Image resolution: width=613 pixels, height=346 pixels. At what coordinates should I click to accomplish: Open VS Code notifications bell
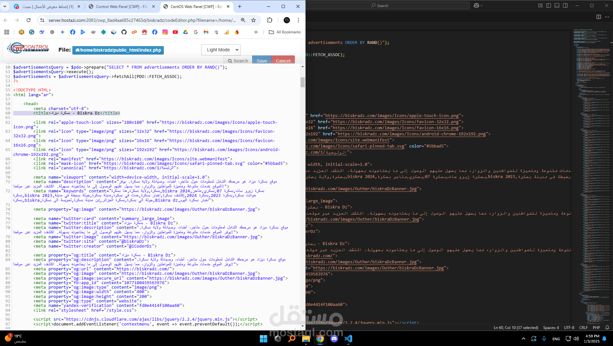click(607, 327)
